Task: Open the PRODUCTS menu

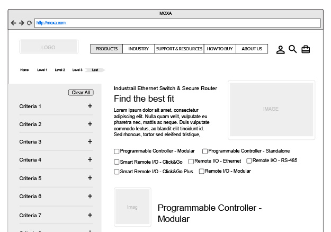Action: point(106,49)
